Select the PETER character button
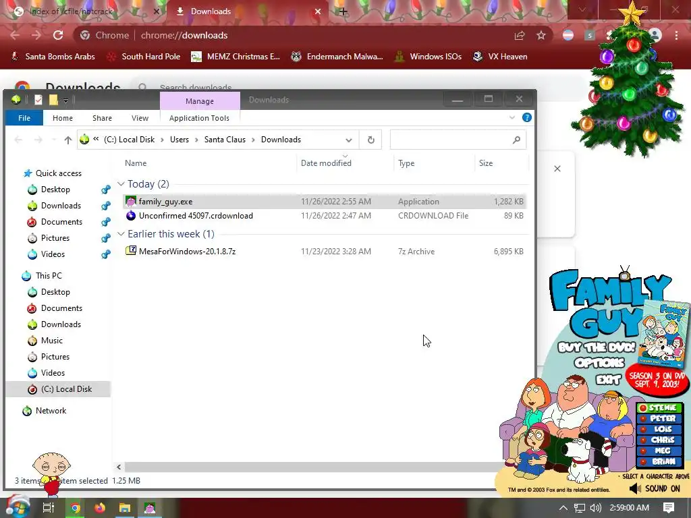Image resolution: width=691 pixels, height=518 pixels. pyautogui.click(x=659, y=418)
